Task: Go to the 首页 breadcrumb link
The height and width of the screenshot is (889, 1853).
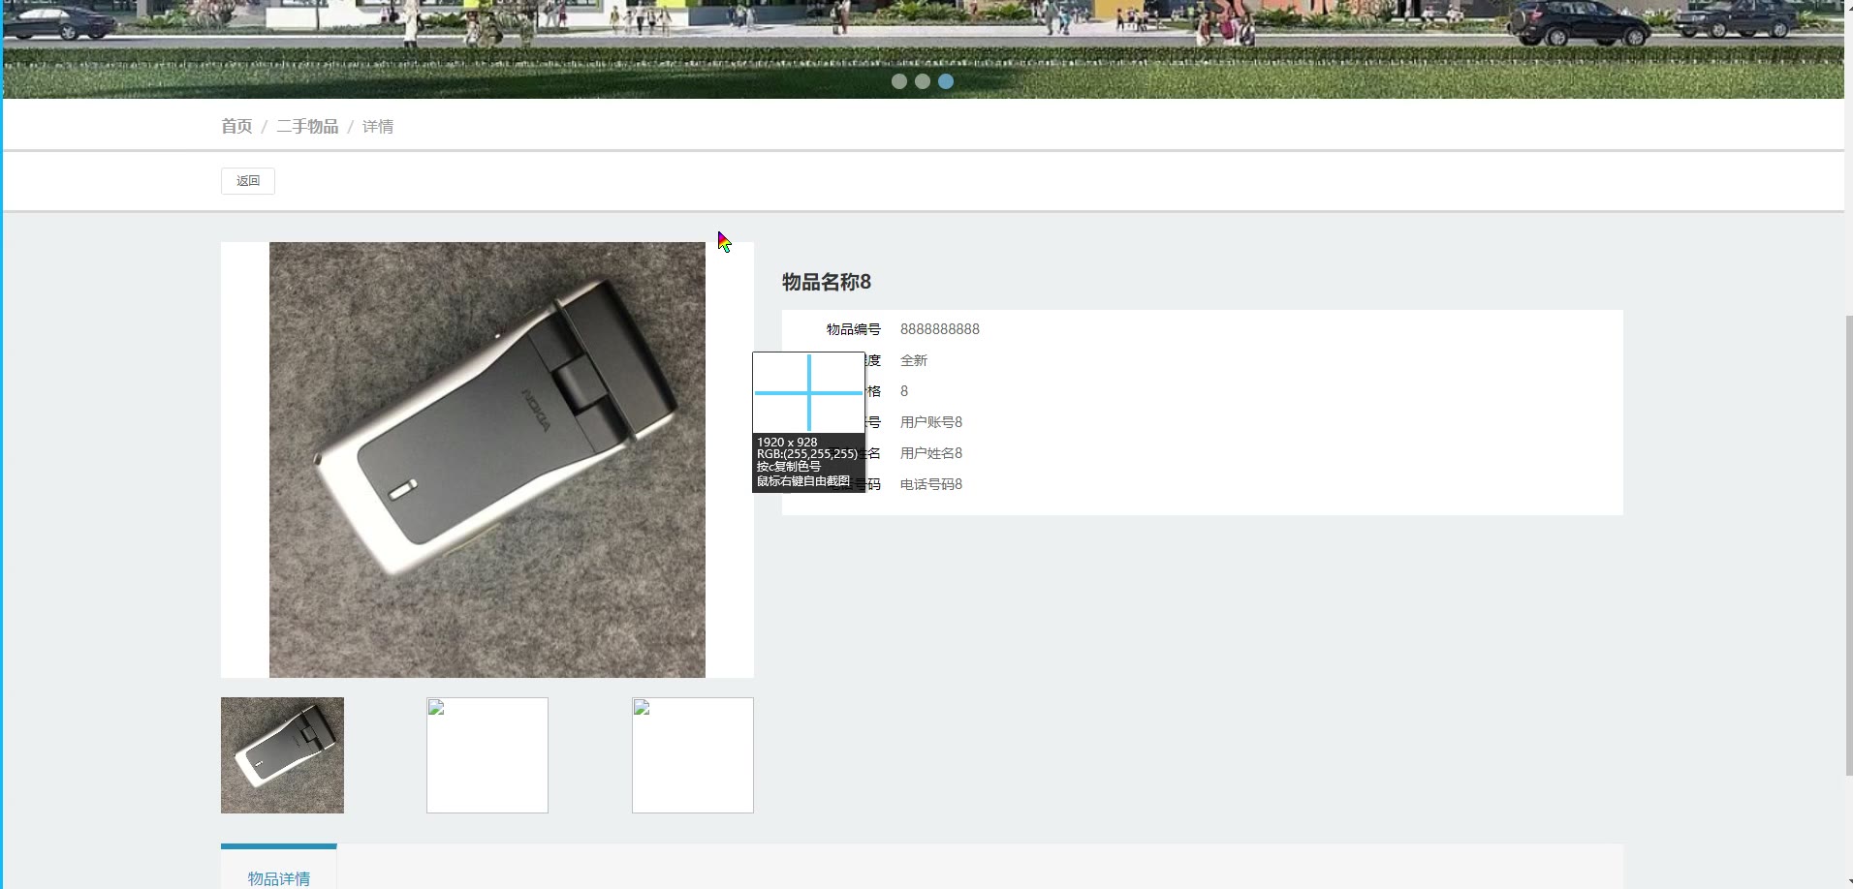Action: coord(236,127)
